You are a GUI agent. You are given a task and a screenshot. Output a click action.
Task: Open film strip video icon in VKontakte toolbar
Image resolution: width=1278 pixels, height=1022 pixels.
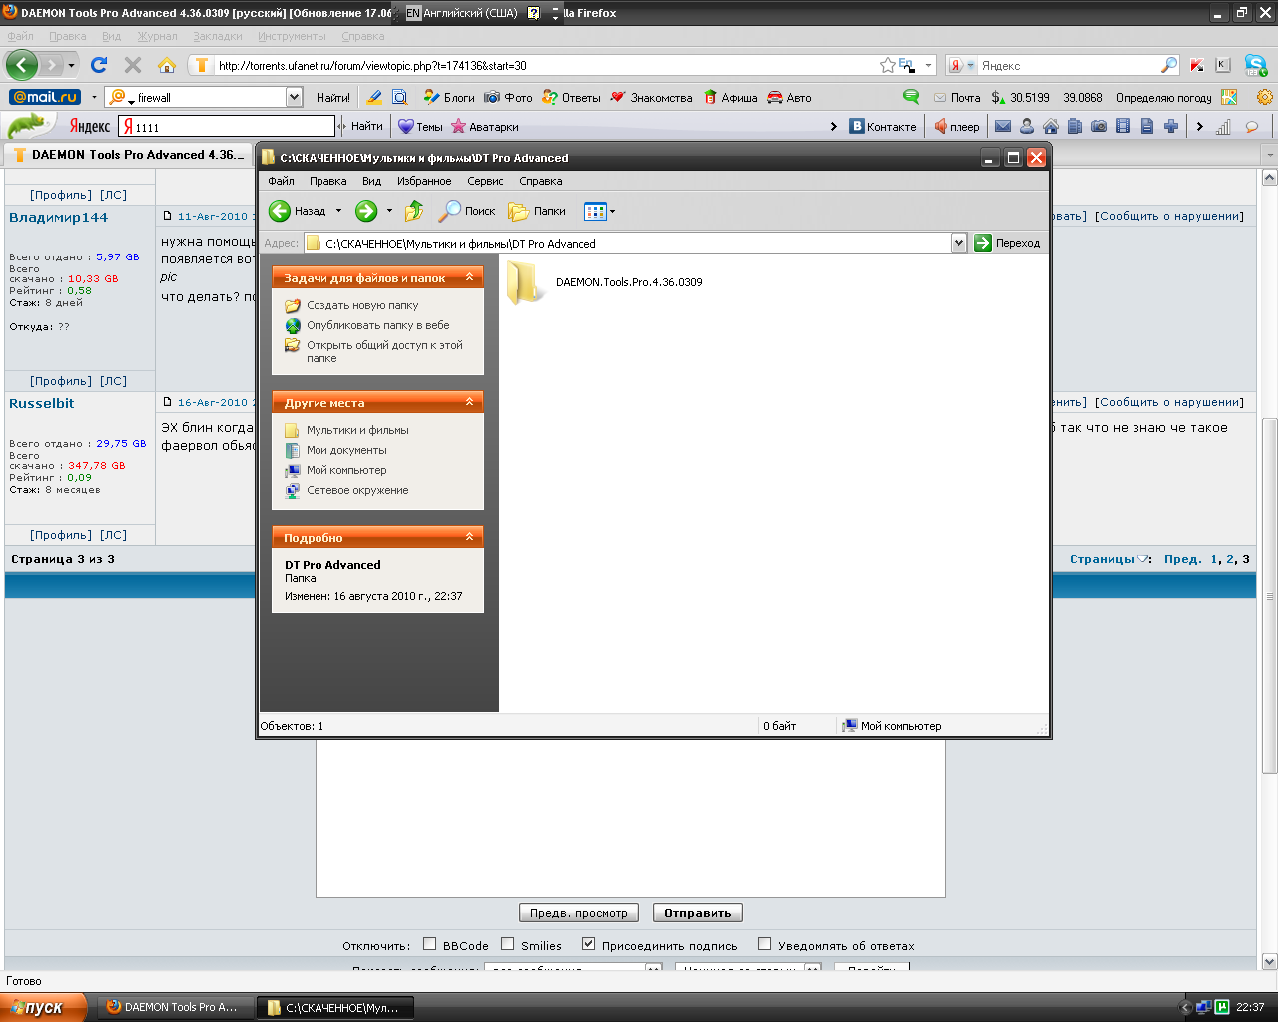(x=1123, y=126)
